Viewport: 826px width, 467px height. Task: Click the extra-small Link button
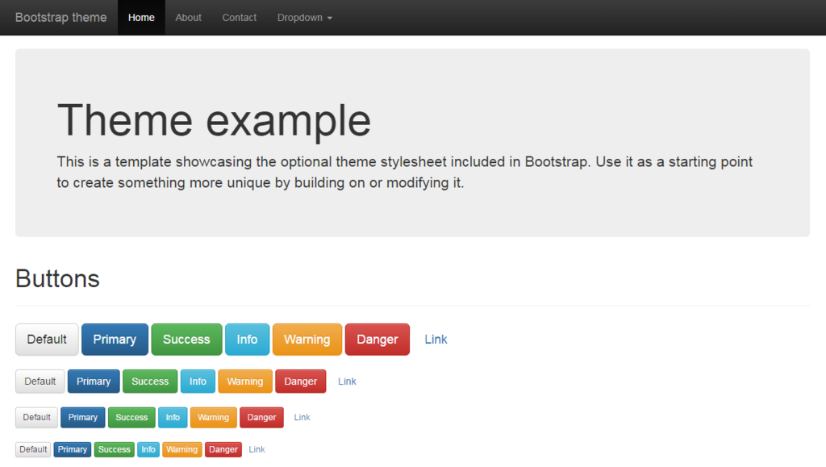tap(257, 449)
